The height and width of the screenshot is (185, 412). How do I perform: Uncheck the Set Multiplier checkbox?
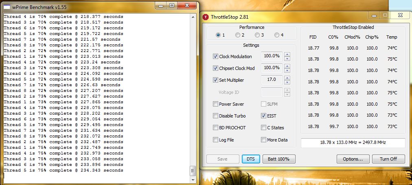pyautogui.click(x=215, y=80)
